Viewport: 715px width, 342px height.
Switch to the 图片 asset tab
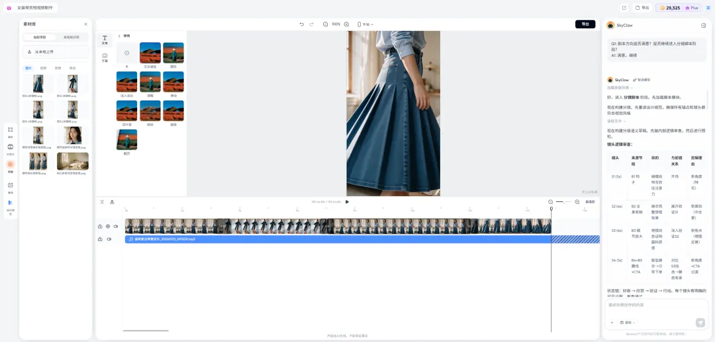tap(29, 68)
